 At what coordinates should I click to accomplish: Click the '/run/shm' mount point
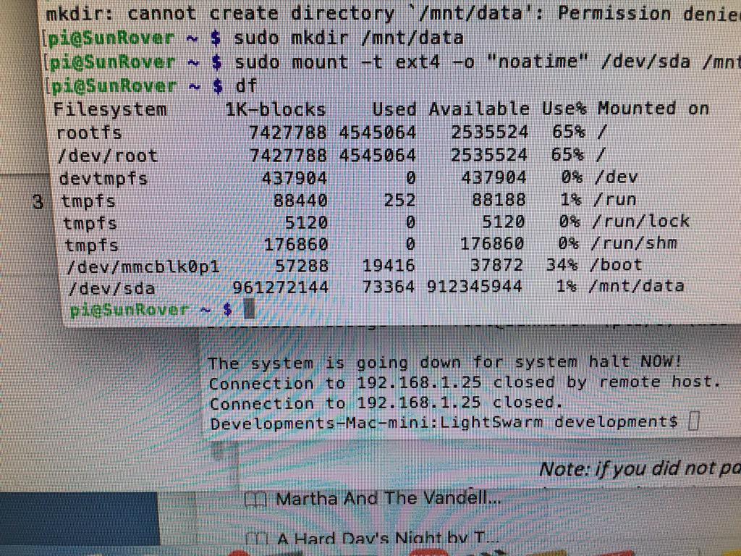pos(634,243)
